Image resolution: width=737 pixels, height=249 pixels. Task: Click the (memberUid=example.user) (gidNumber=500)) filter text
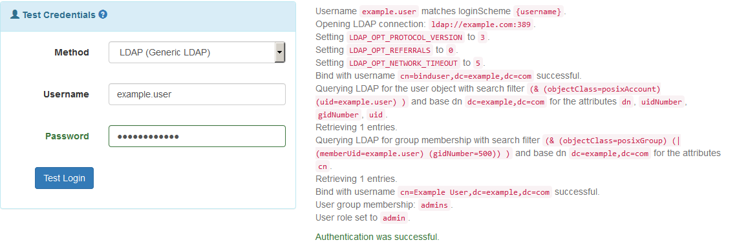[413, 154]
